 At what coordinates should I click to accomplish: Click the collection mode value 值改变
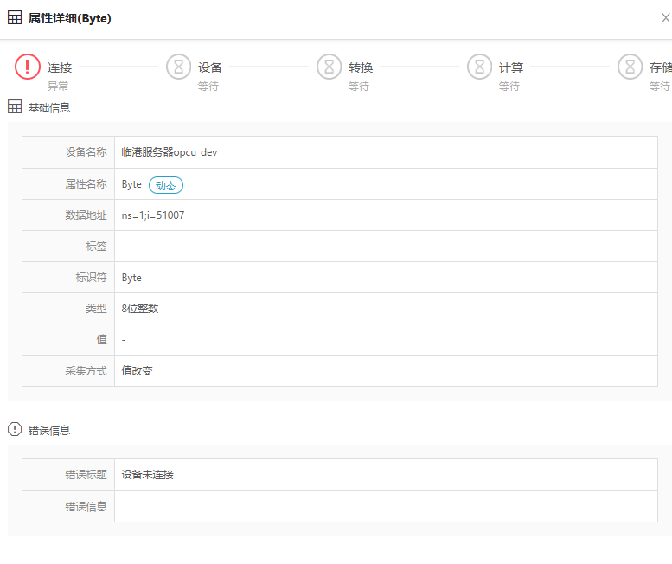tap(138, 371)
